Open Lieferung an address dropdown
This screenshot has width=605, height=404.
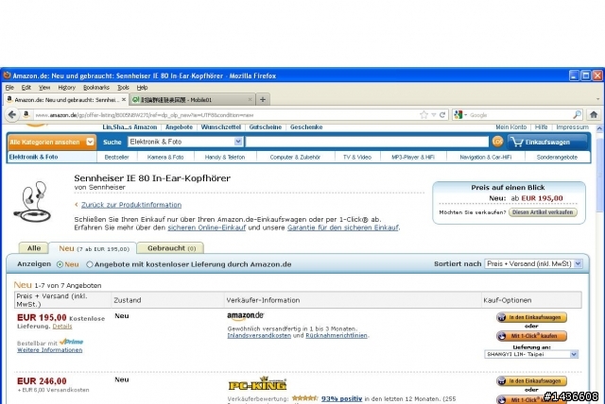pyautogui.click(x=531, y=354)
